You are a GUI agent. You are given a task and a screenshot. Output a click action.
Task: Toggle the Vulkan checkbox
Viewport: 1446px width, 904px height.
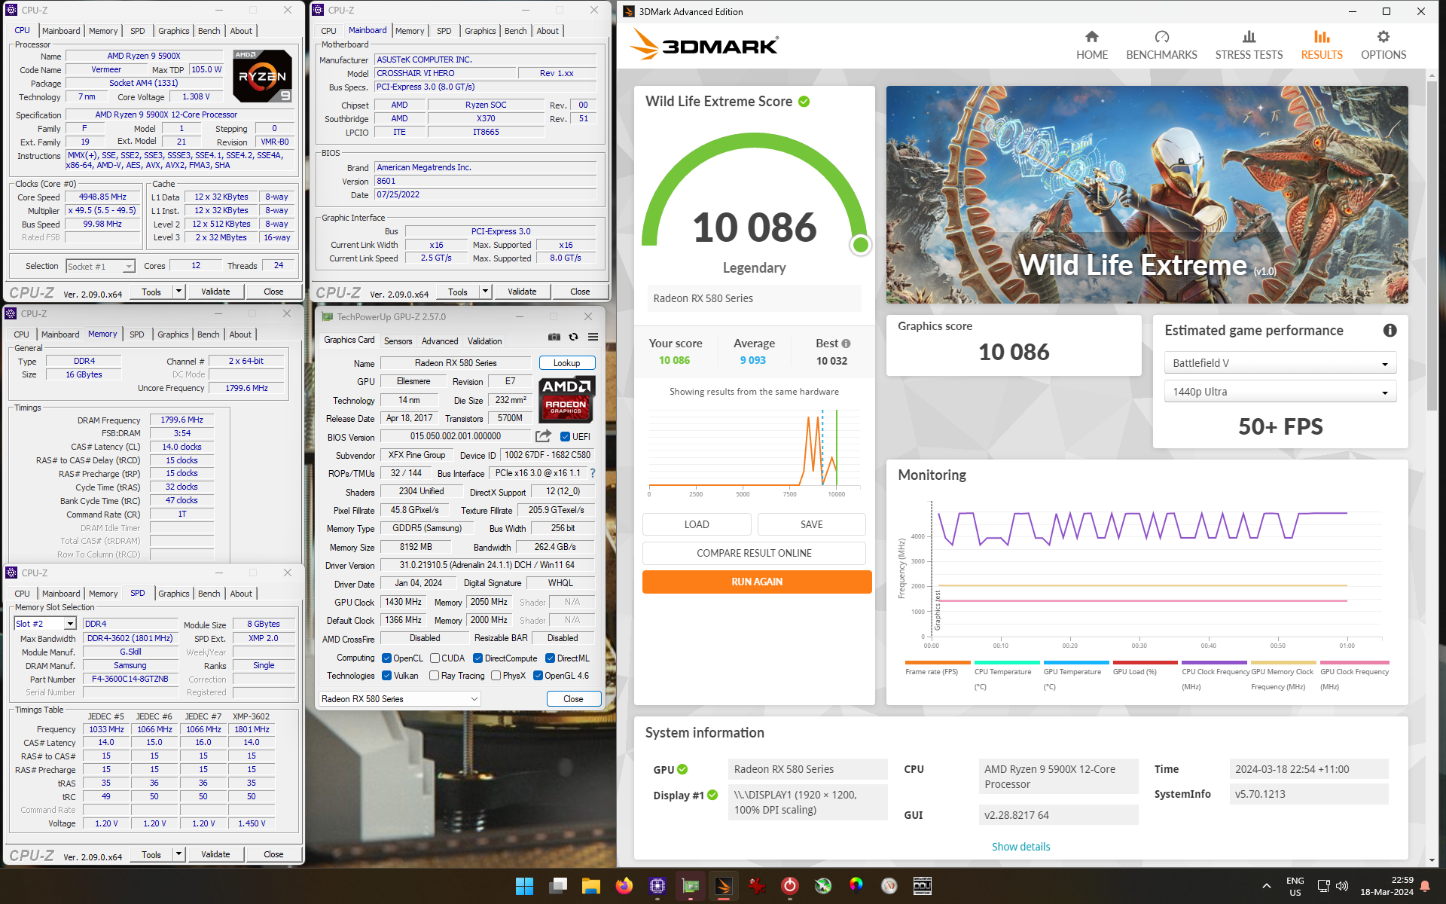(386, 676)
